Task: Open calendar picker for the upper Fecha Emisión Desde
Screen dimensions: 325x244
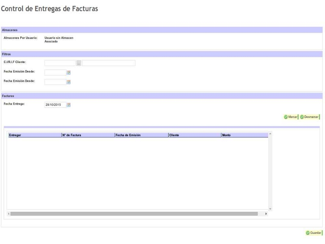Action: (x=69, y=72)
